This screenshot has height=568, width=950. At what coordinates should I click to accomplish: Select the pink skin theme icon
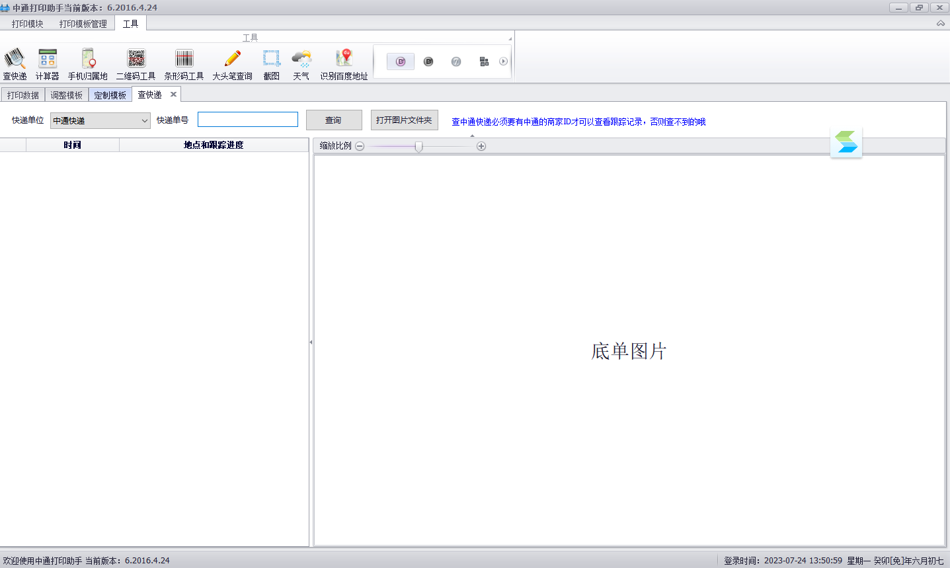pyautogui.click(x=401, y=61)
